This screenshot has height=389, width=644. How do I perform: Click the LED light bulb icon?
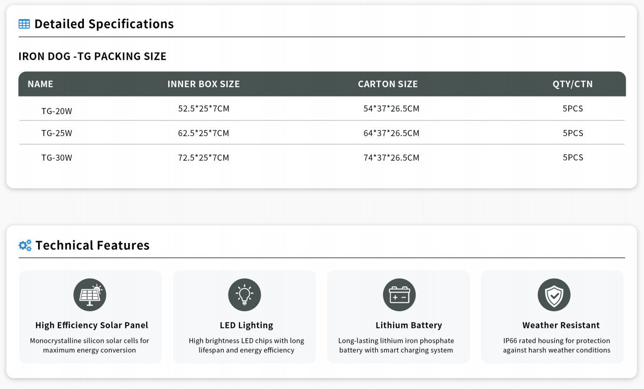(245, 295)
